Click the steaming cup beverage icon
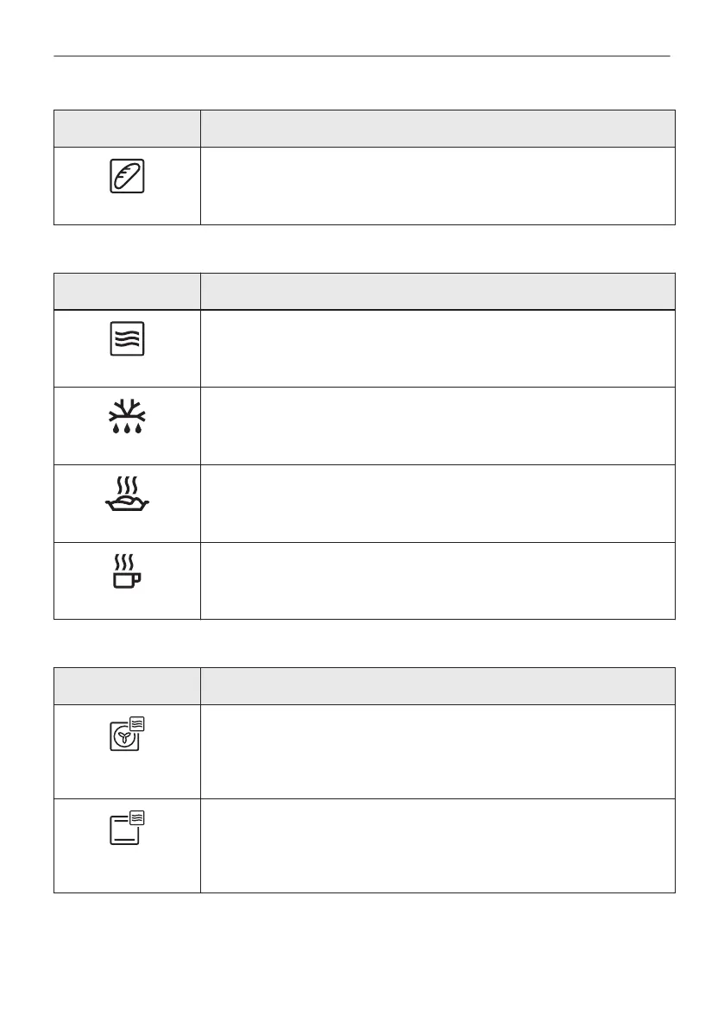 tap(127, 572)
